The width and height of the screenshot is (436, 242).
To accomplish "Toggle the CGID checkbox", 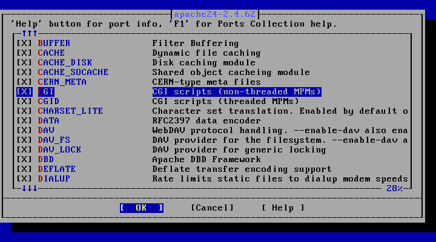I will (x=24, y=102).
